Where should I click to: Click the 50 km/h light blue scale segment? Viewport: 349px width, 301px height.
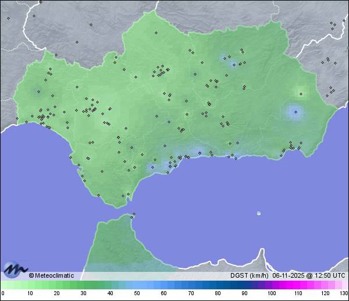click(x=137, y=285)
